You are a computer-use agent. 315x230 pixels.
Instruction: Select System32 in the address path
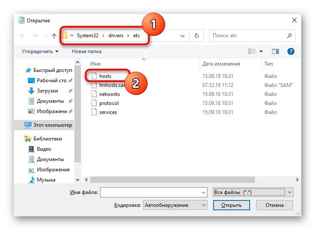coord(88,36)
